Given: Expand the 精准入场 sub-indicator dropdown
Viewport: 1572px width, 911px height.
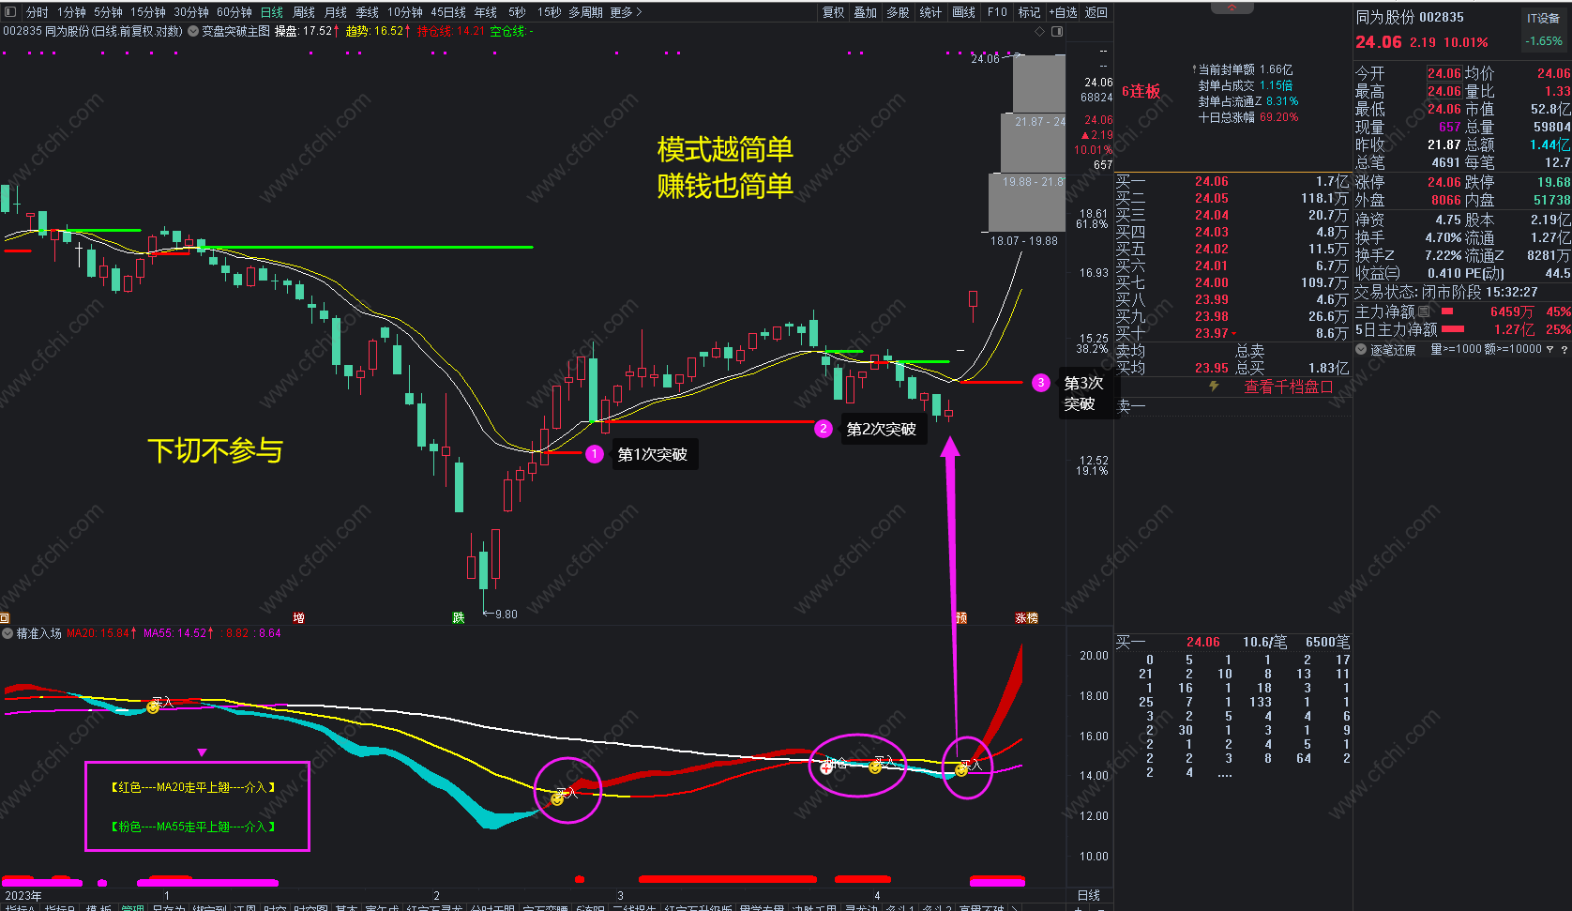Looking at the screenshot, I should [8, 633].
